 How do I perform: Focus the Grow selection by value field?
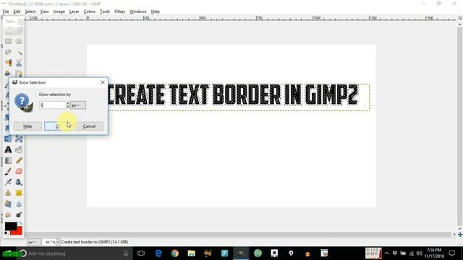coord(53,105)
